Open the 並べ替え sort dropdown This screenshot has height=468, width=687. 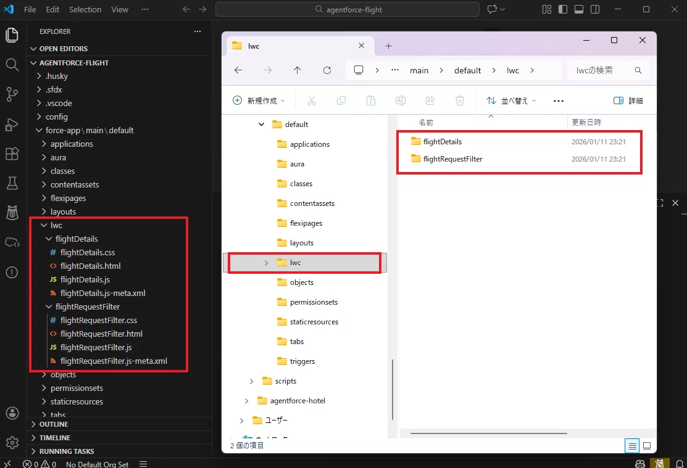[511, 101]
